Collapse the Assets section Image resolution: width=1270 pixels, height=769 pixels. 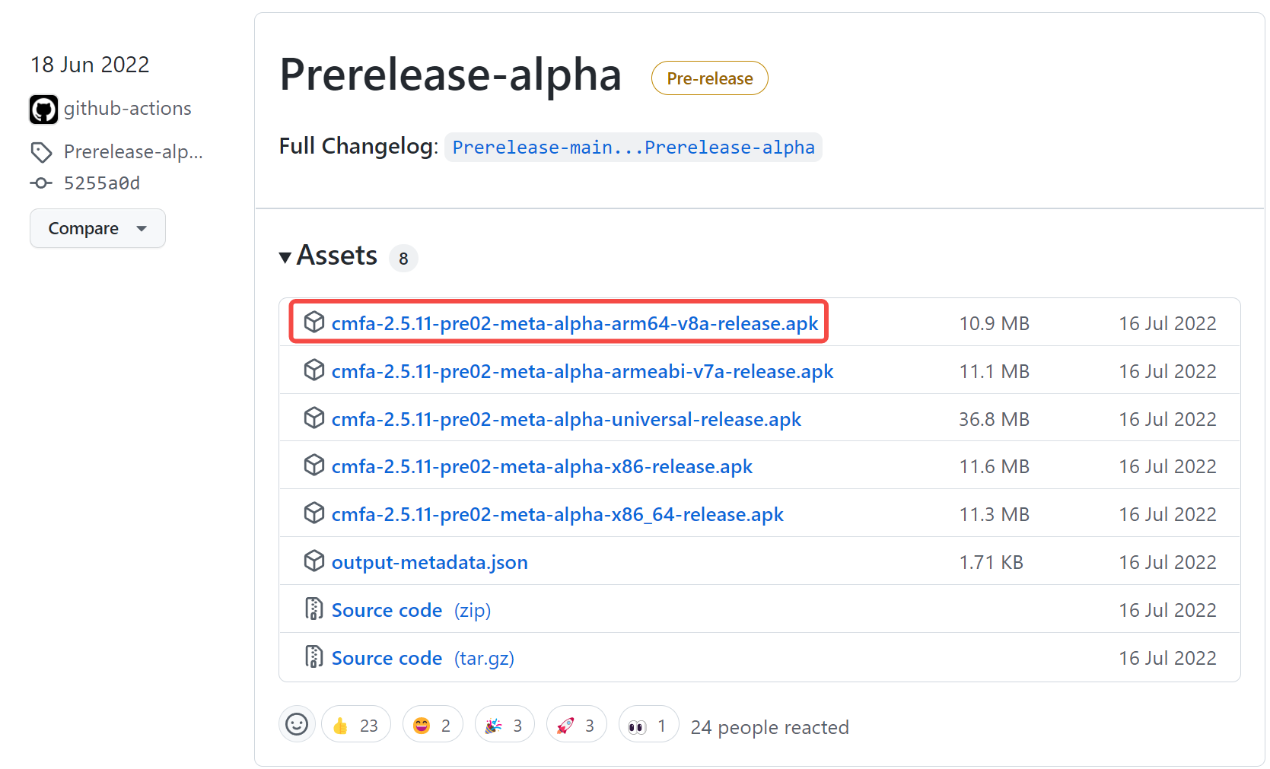[285, 257]
